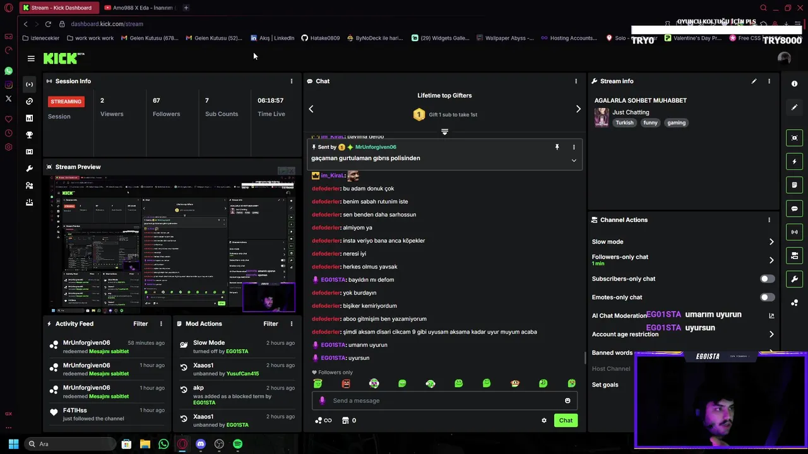Viewport: 808px width, 454px height.
Task: Click the Stream Preview thumbnail
Action: (x=172, y=245)
